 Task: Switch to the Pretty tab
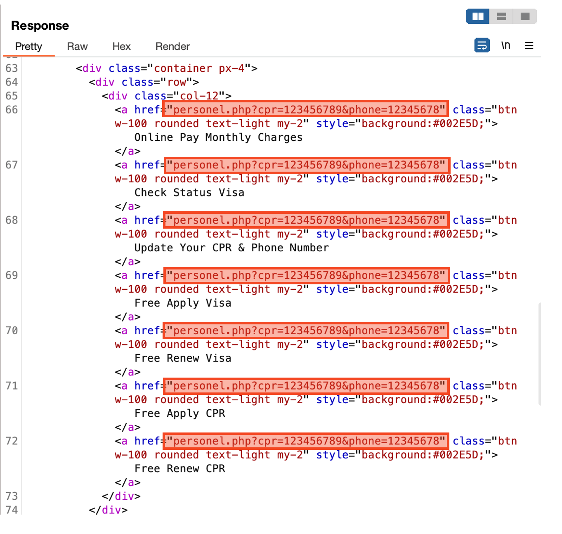pyautogui.click(x=28, y=47)
